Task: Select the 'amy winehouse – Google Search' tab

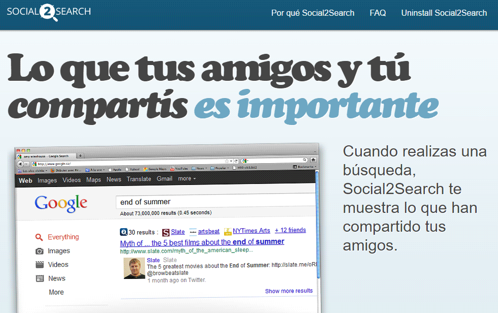Action: point(46,156)
